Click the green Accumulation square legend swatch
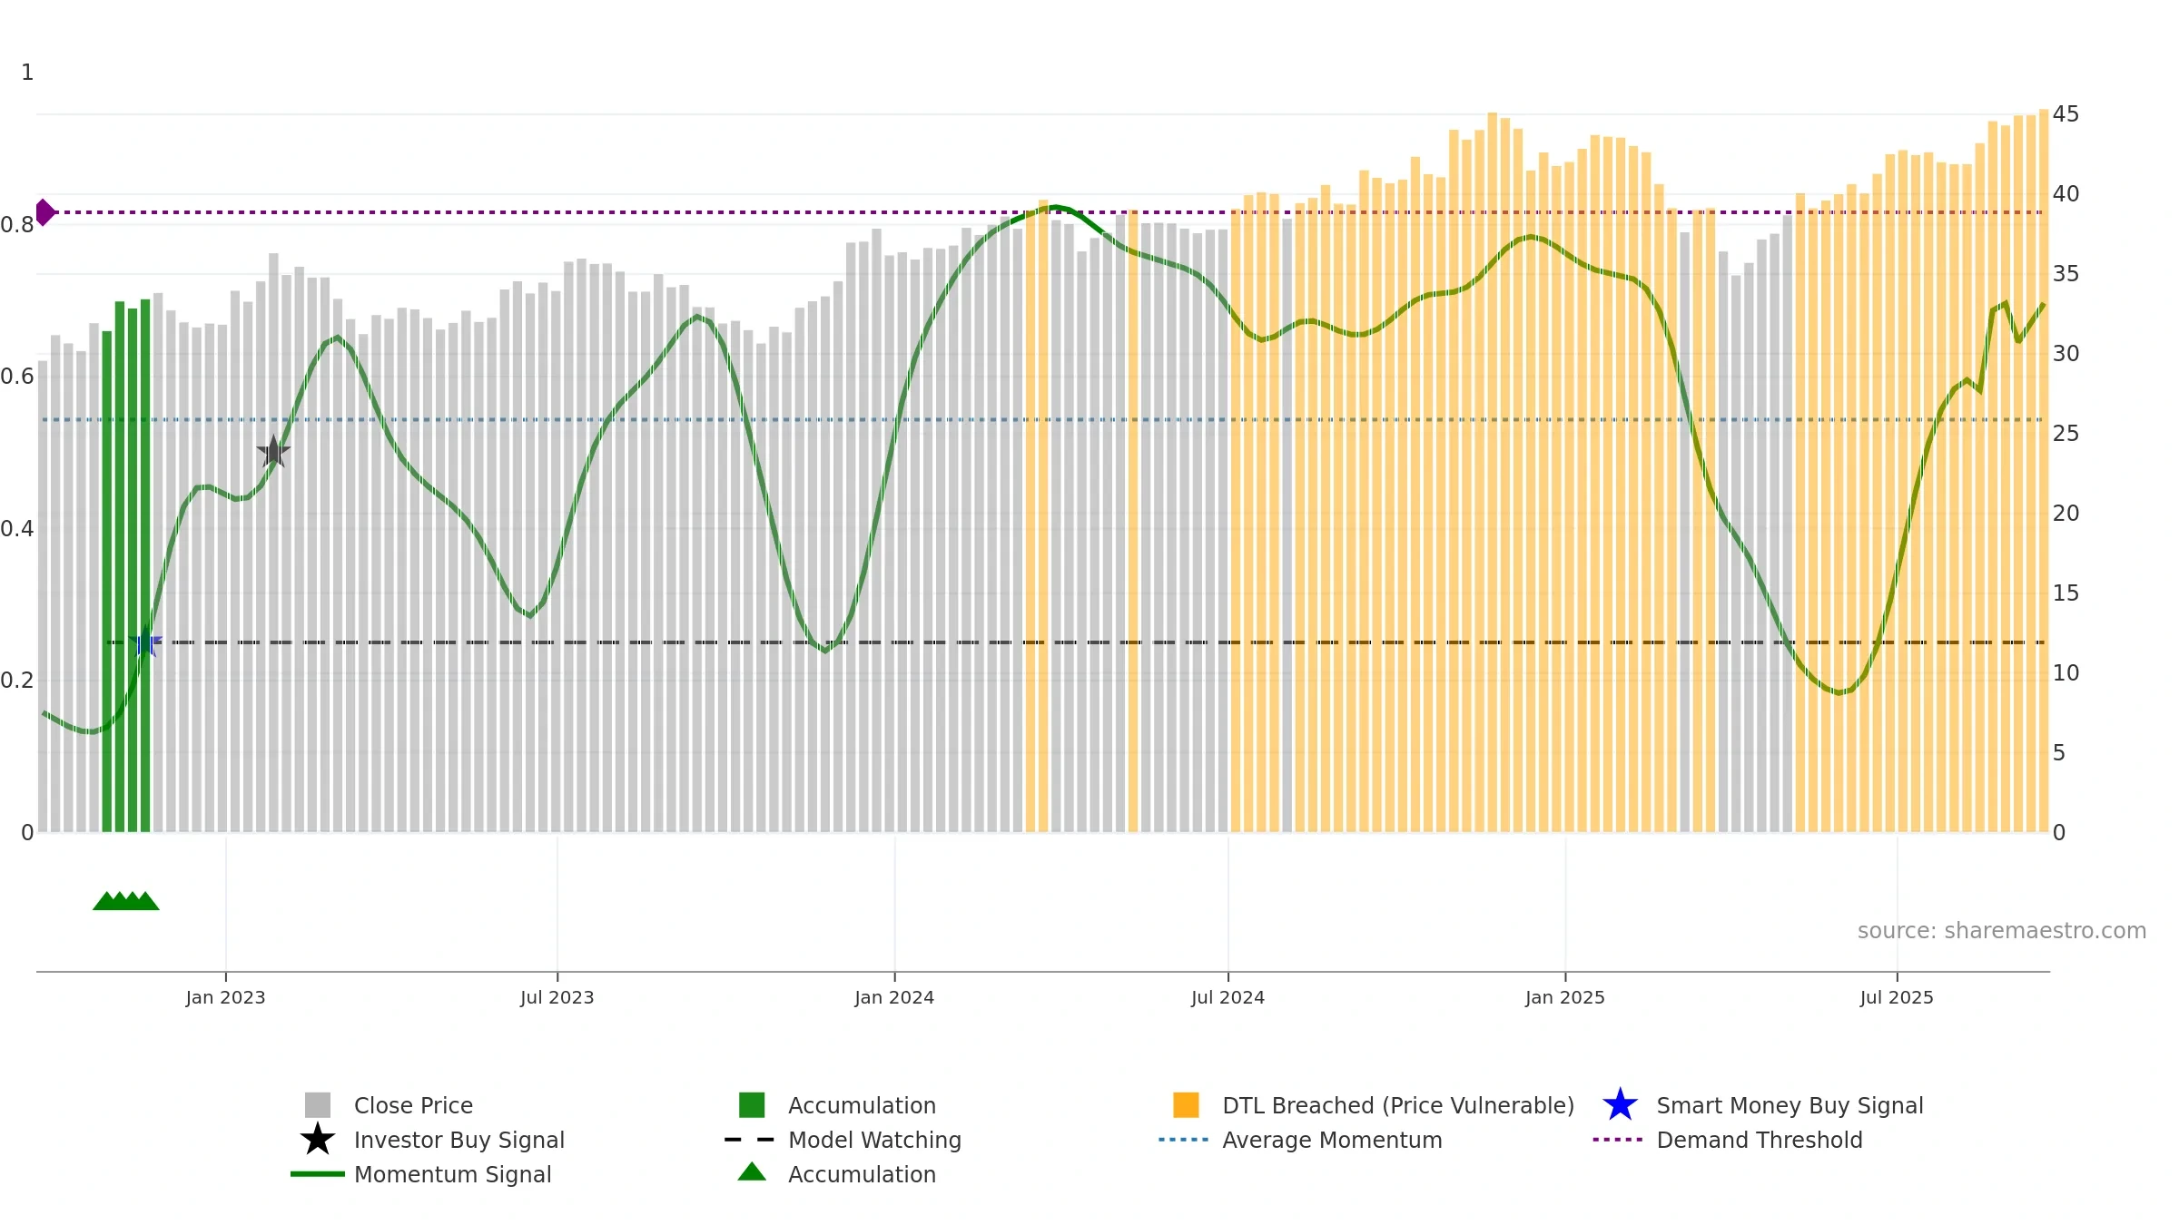The height and width of the screenshot is (1225, 2179). point(752,1105)
